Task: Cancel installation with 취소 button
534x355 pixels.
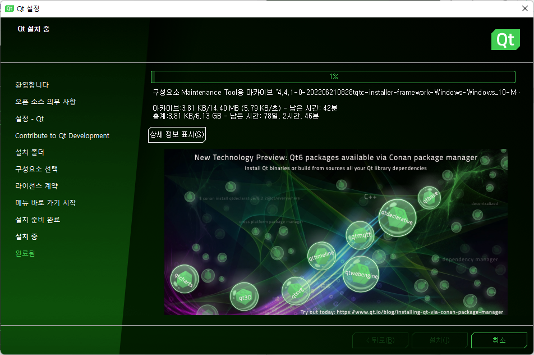Action: click(x=499, y=340)
